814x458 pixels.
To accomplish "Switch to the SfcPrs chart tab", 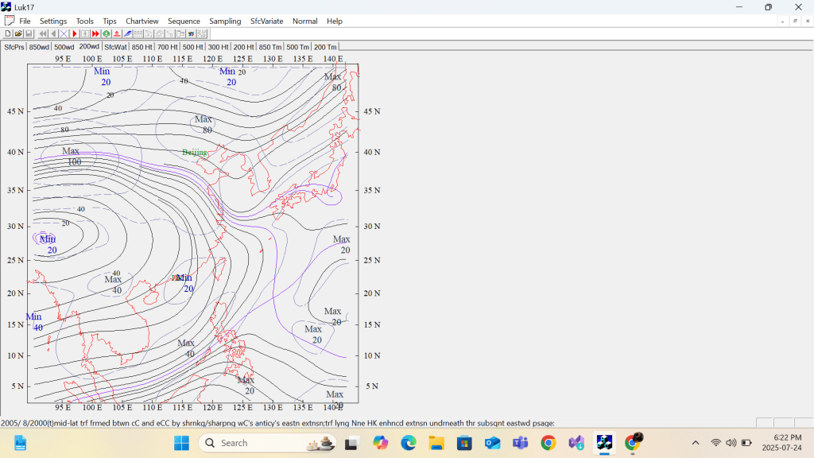I will coord(14,47).
